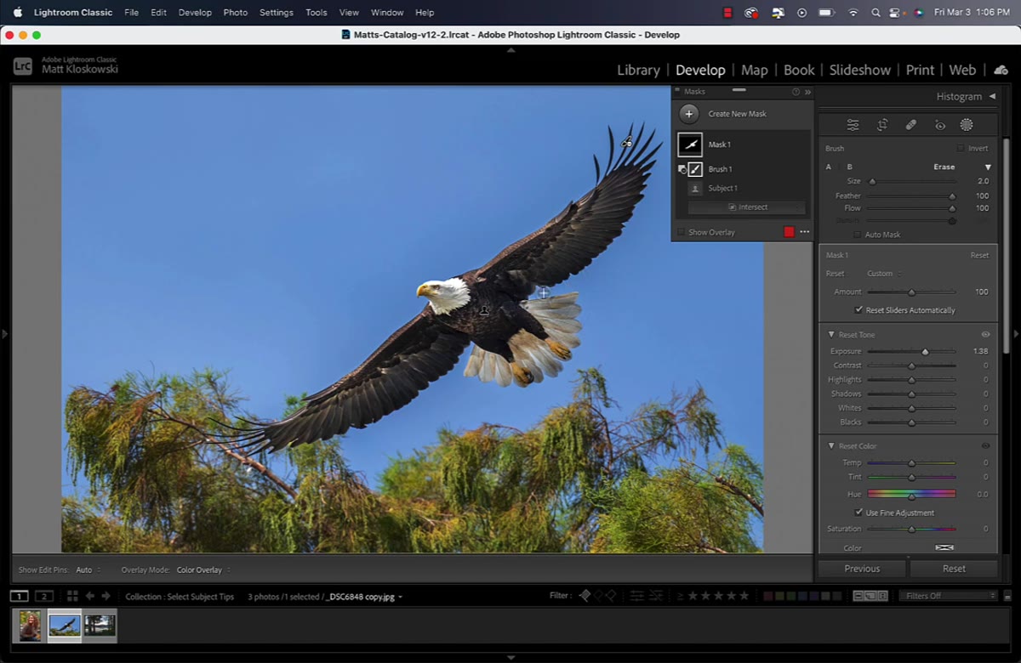
Task: Open the Develop menu in menu bar
Action: (x=195, y=13)
